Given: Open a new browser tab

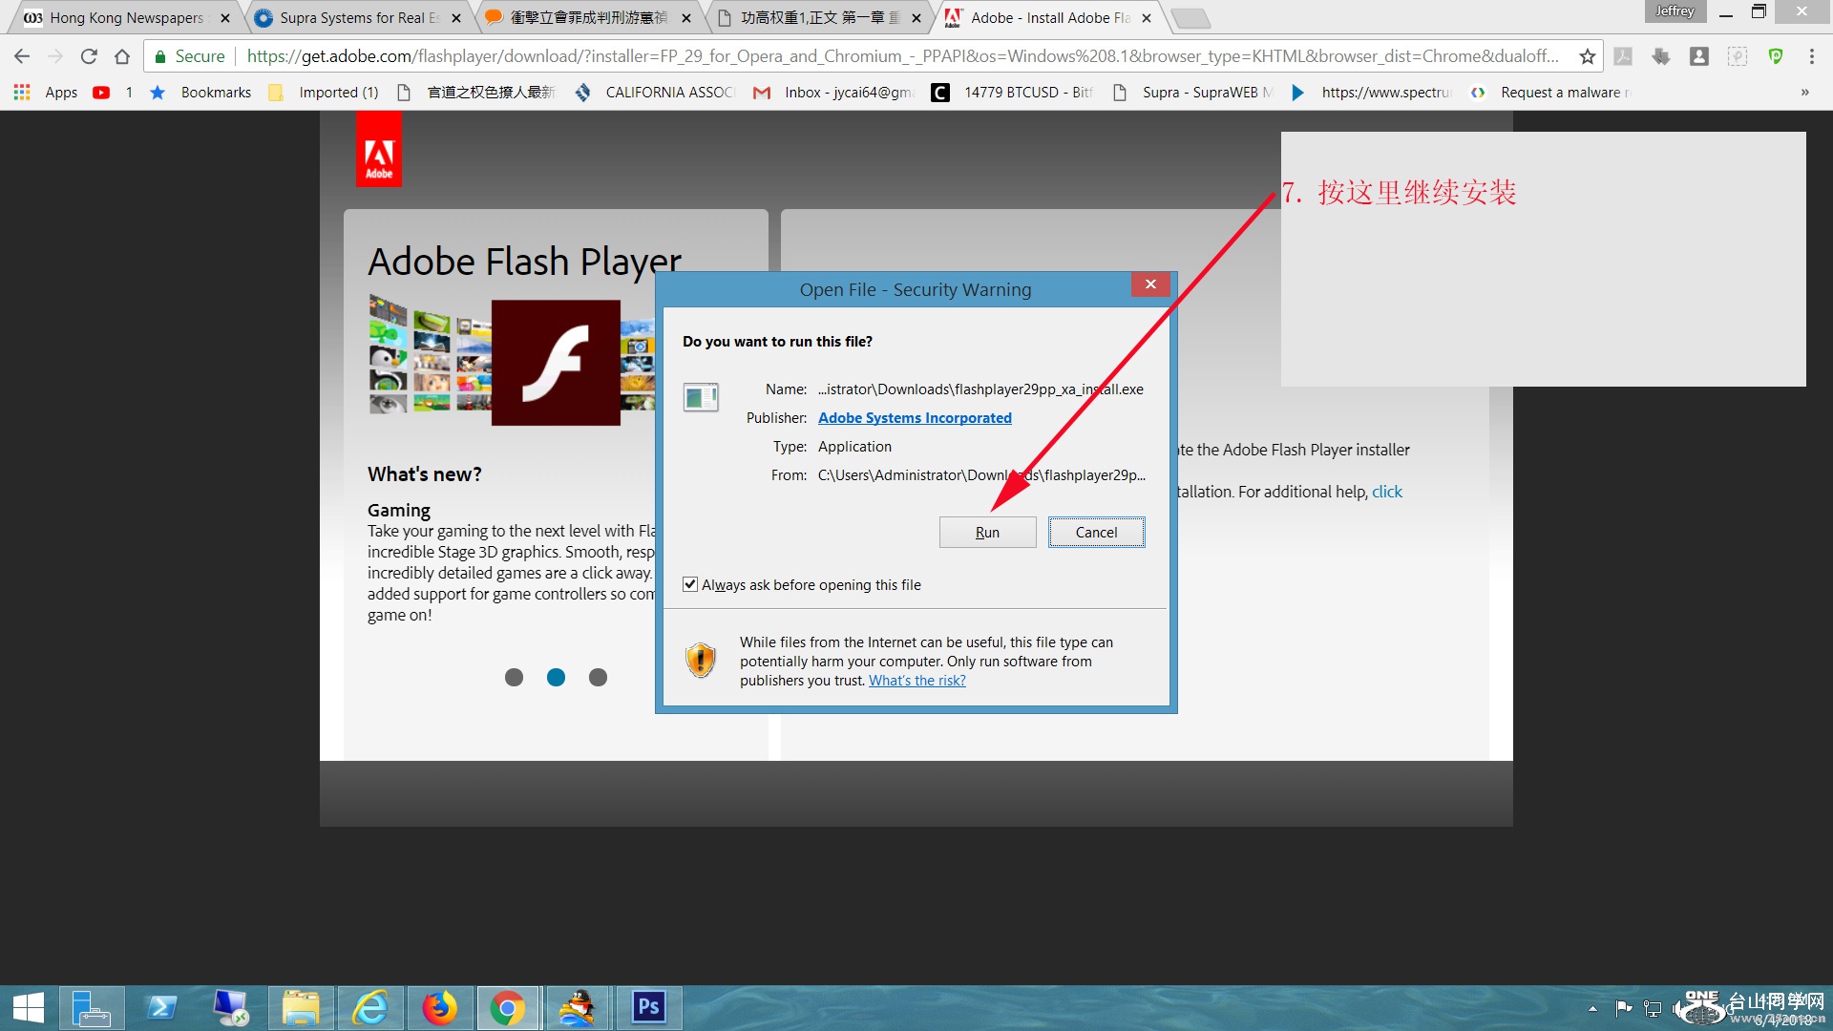Looking at the screenshot, I should pyautogui.click(x=1190, y=18).
